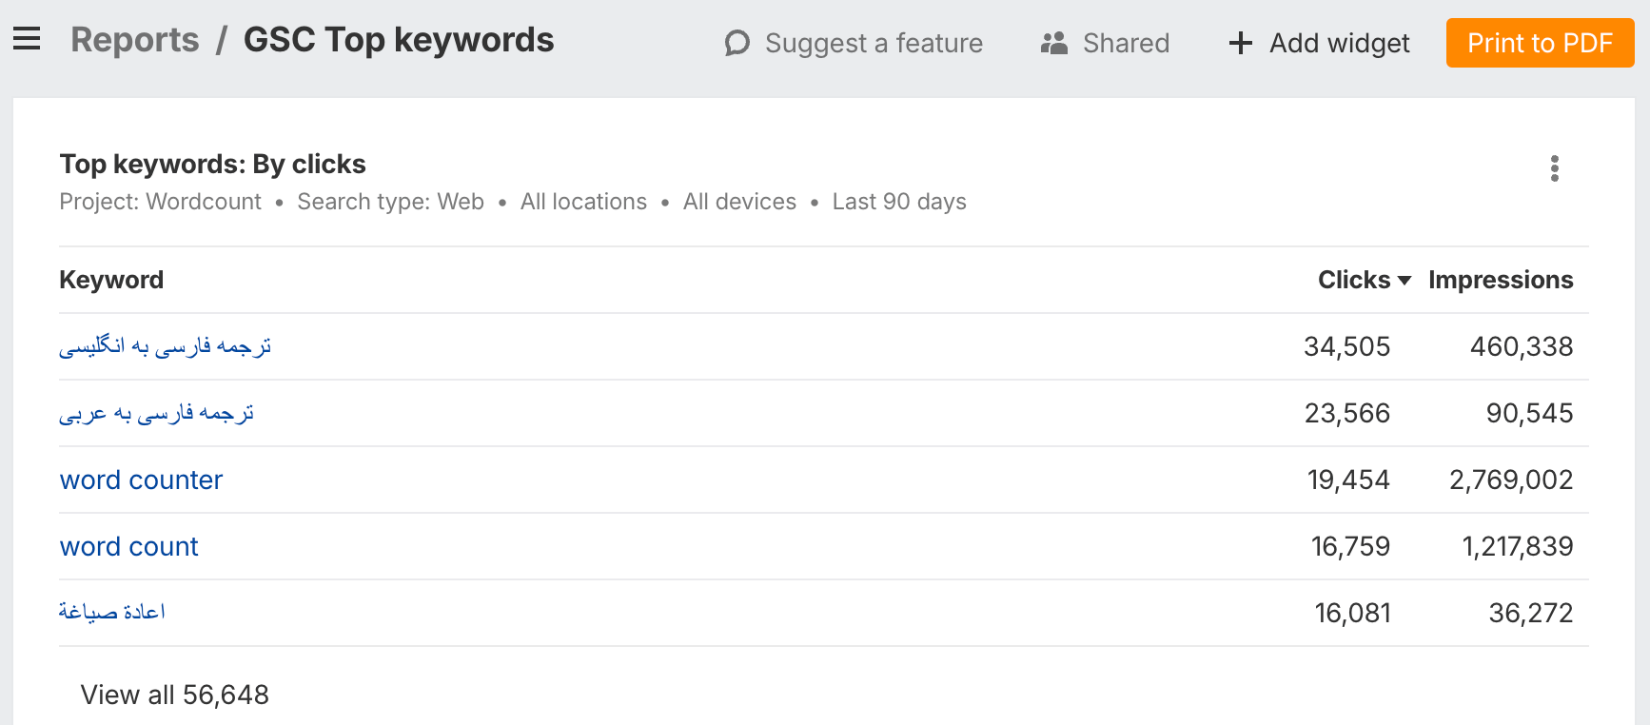The width and height of the screenshot is (1650, 725).
Task: Click the Clicks sort arrow
Action: (x=1404, y=280)
